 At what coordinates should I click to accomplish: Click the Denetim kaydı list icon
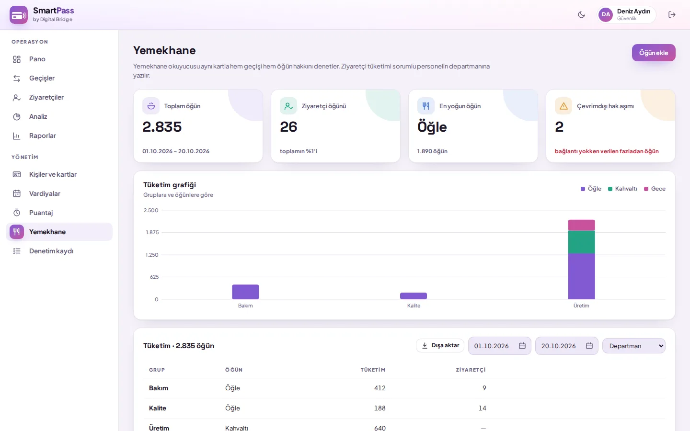click(x=17, y=251)
